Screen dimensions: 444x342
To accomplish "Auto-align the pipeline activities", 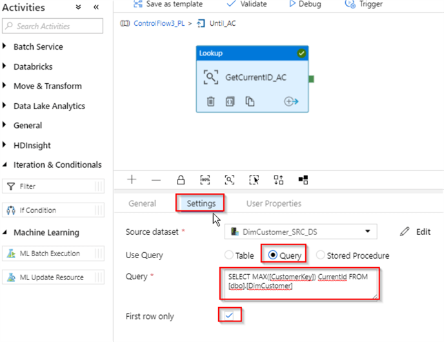I will (278, 180).
